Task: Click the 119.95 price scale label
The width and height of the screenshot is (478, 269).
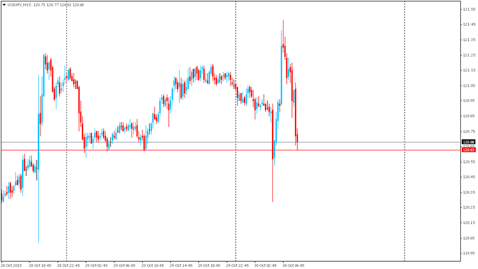Action: pyautogui.click(x=469, y=253)
